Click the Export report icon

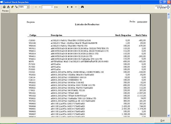click(8, 7)
